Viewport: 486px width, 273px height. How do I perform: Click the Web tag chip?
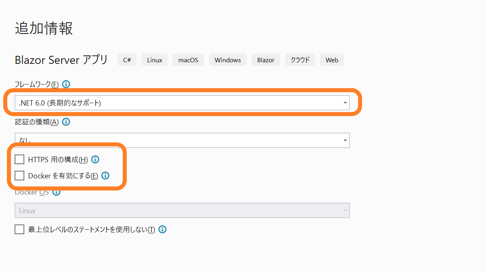(x=332, y=60)
